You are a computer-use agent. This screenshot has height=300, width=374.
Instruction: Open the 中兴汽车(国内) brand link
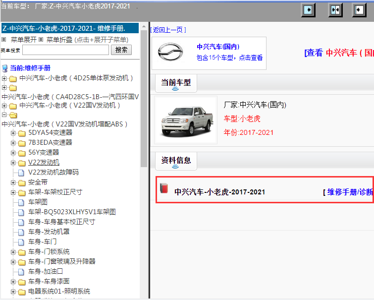tap(218, 47)
